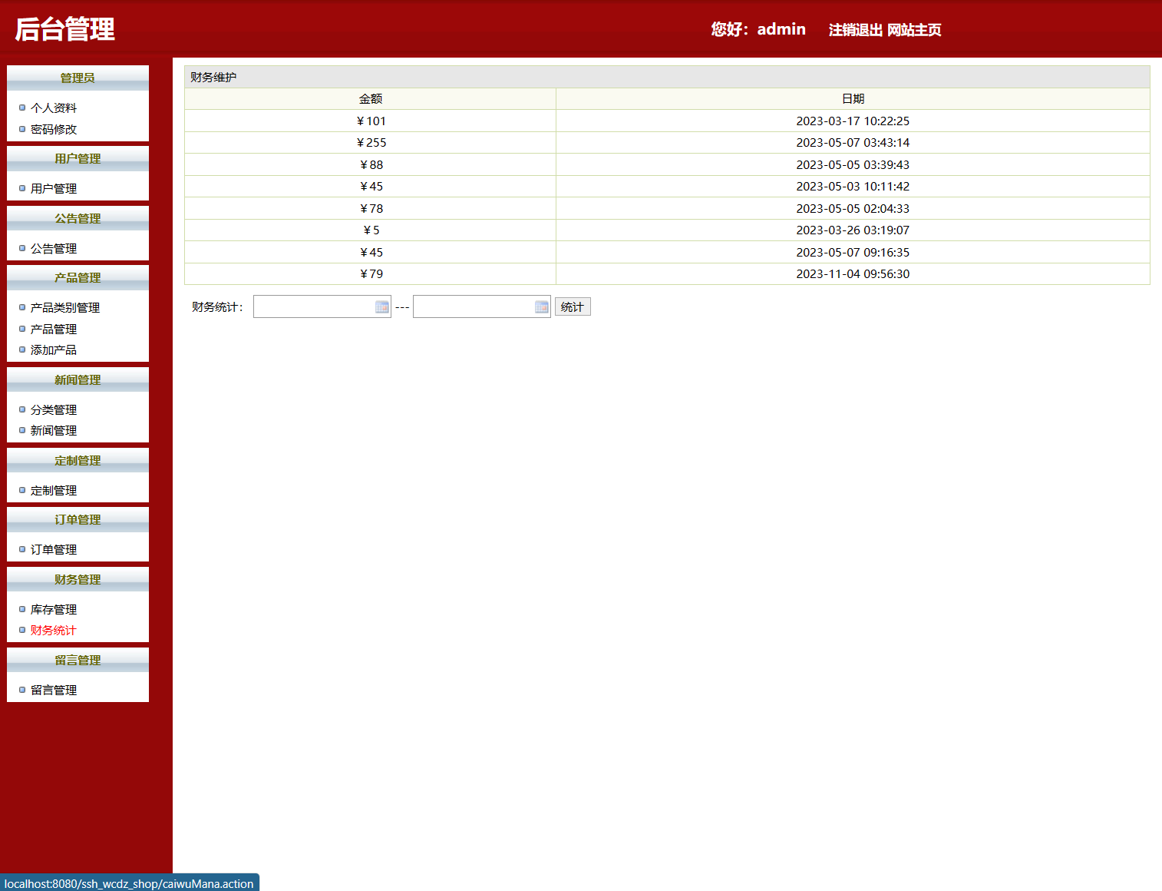Open the 定制管理 sidebar link
This screenshot has height=891, width=1162.
click(54, 491)
